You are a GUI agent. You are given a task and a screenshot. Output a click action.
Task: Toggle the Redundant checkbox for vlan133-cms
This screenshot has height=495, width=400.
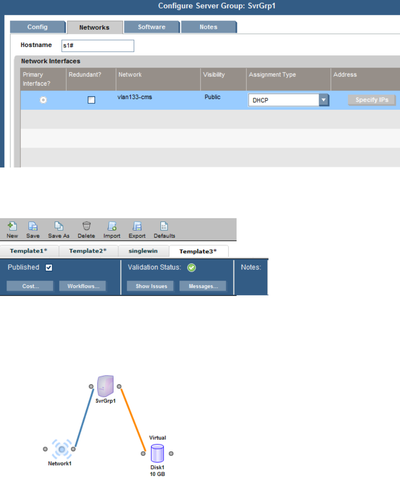coord(91,100)
